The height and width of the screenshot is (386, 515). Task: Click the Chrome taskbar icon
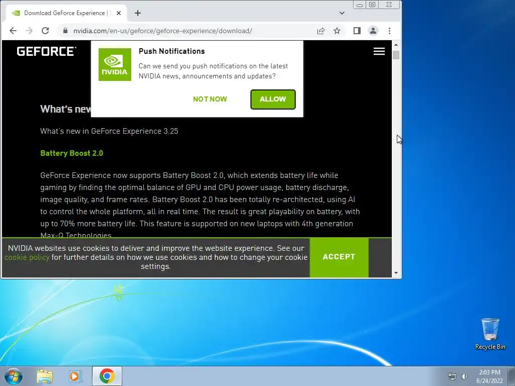(x=107, y=376)
